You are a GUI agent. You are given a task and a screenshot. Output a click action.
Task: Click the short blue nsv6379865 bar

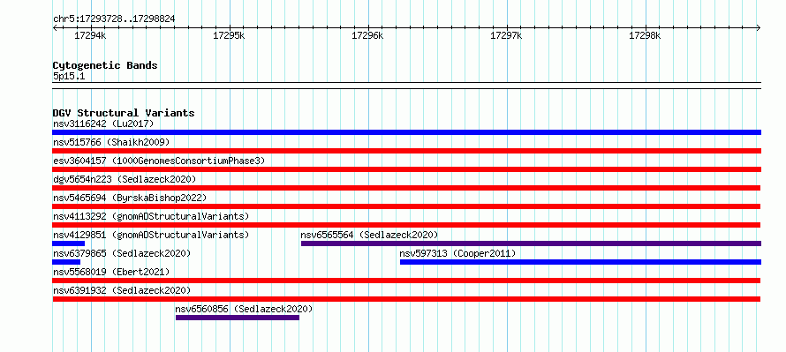coord(66,262)
